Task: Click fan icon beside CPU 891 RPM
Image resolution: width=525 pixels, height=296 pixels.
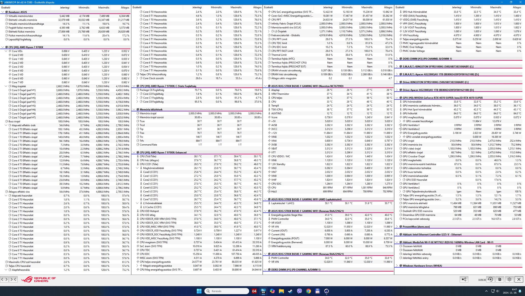Action: (269, 188)
